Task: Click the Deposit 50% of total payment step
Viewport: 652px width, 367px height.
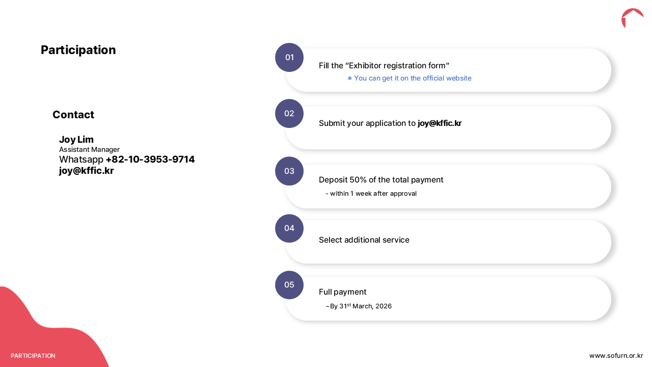Action: [x=381, y=180]
